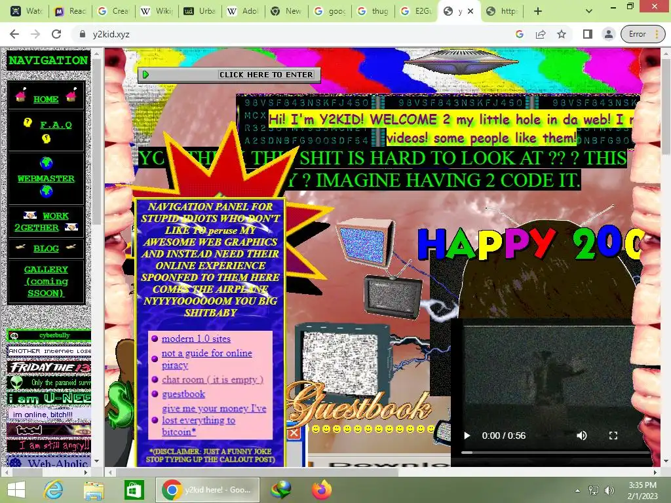The image size is (671, 503).
Task: Click the Google icon in address bar
Action: click(x=520, y=34)
